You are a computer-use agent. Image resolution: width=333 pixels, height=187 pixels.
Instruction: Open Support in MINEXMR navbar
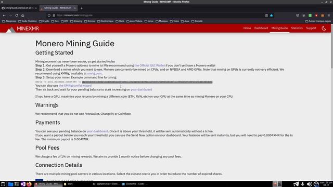point(311,28)
